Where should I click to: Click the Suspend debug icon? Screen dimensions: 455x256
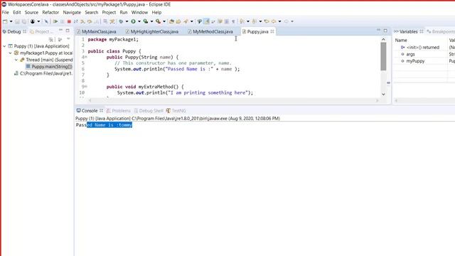tap(62, 21)
